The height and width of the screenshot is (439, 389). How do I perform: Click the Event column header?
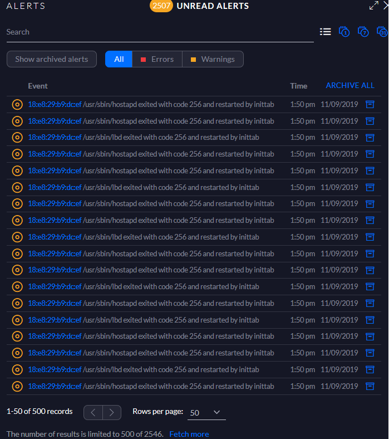pyautogui.click(x=38, y=86)
